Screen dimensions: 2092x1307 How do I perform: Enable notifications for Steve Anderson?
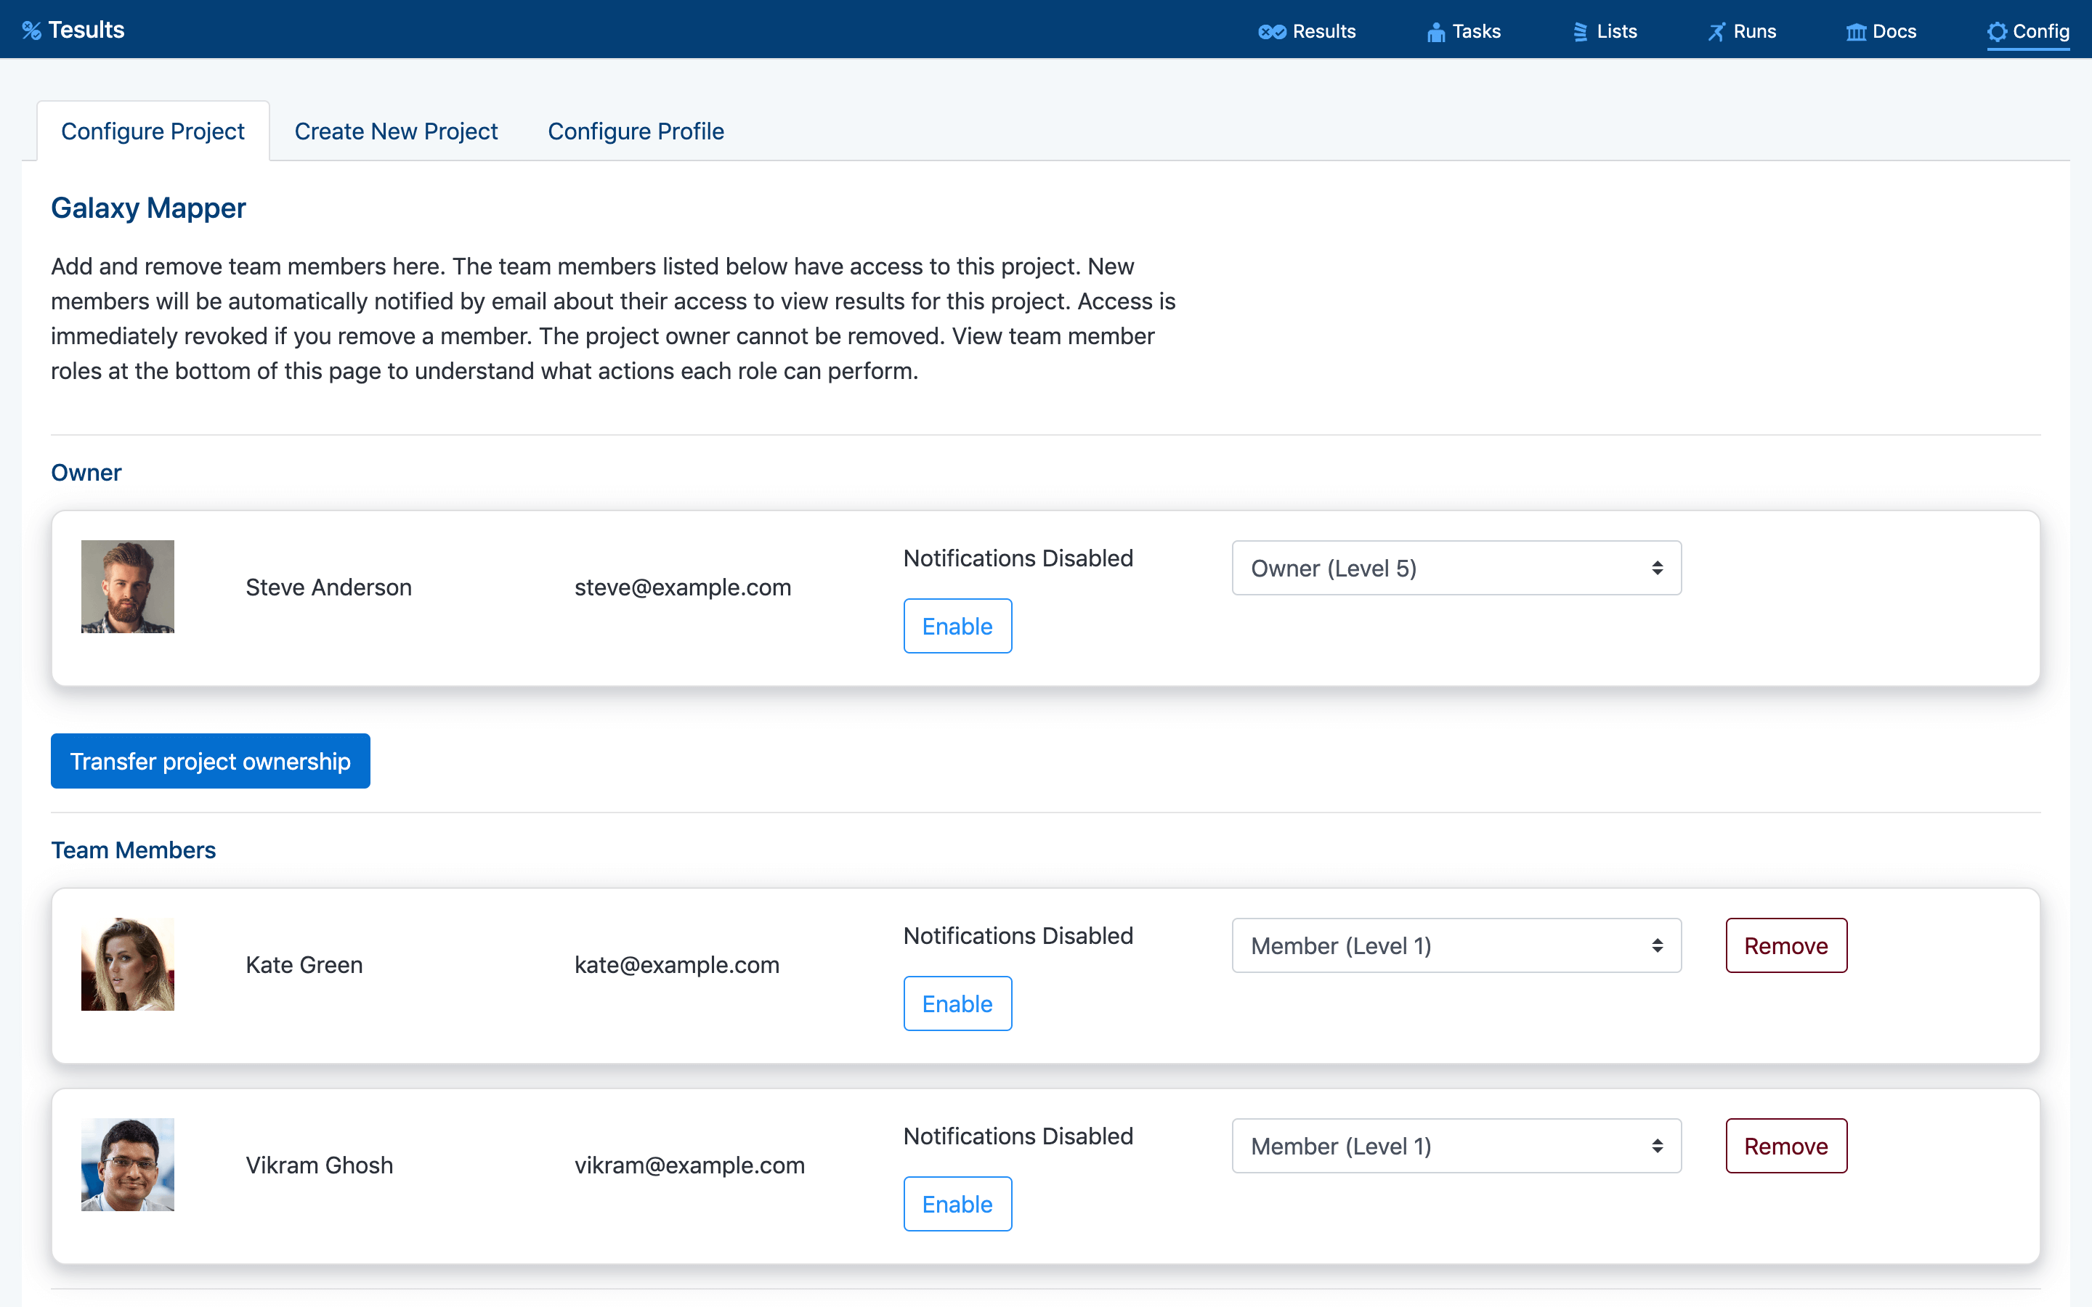[x=957, y=626]
